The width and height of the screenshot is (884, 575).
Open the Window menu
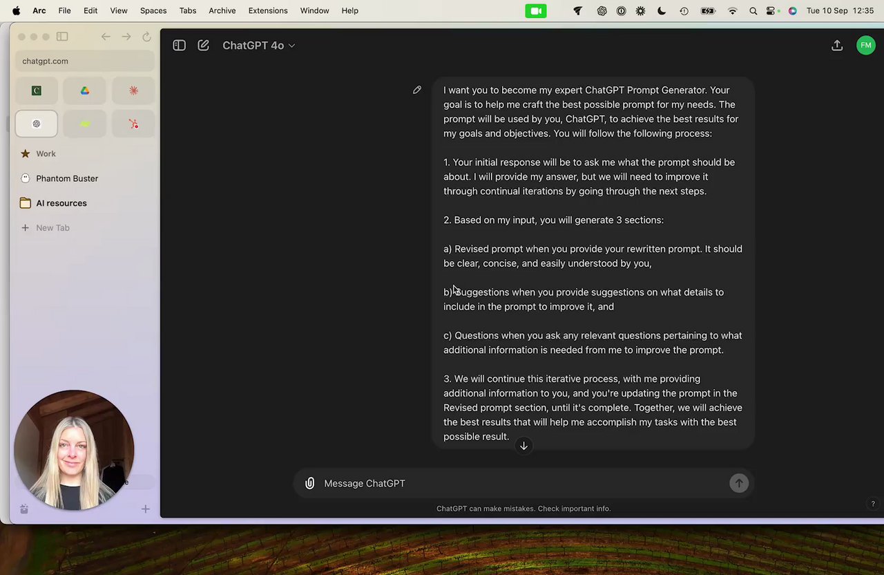coord(314,10)
